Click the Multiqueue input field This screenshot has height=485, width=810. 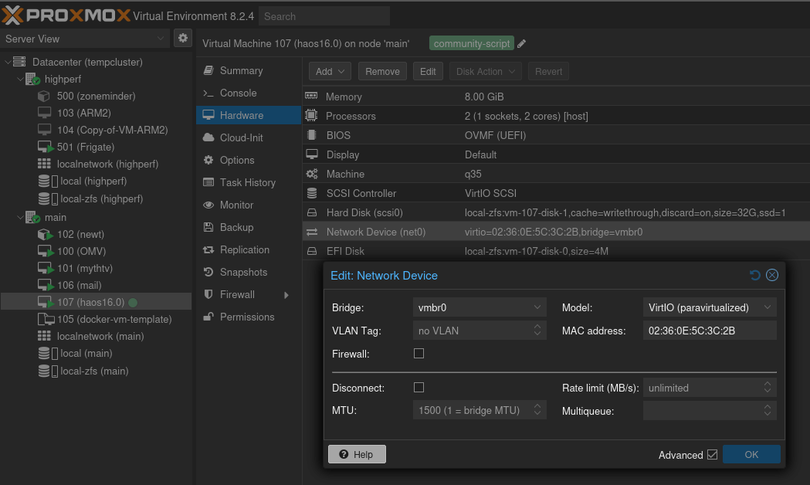(x=703, y=411)
